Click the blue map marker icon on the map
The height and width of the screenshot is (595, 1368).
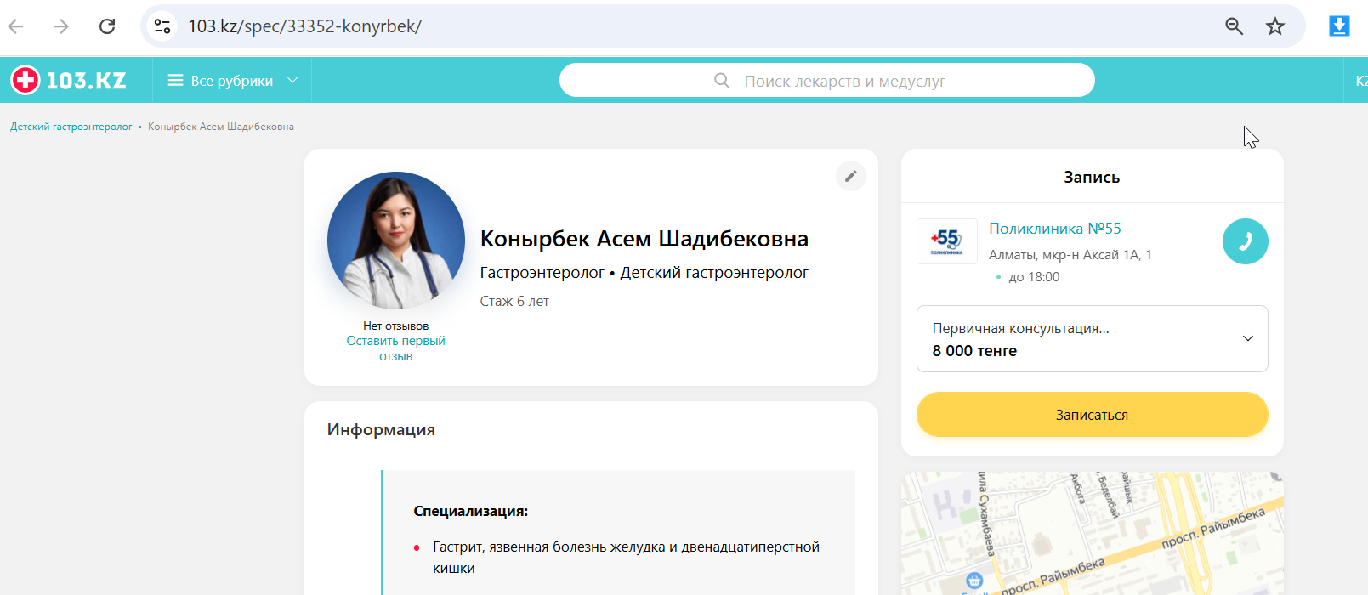974,581
